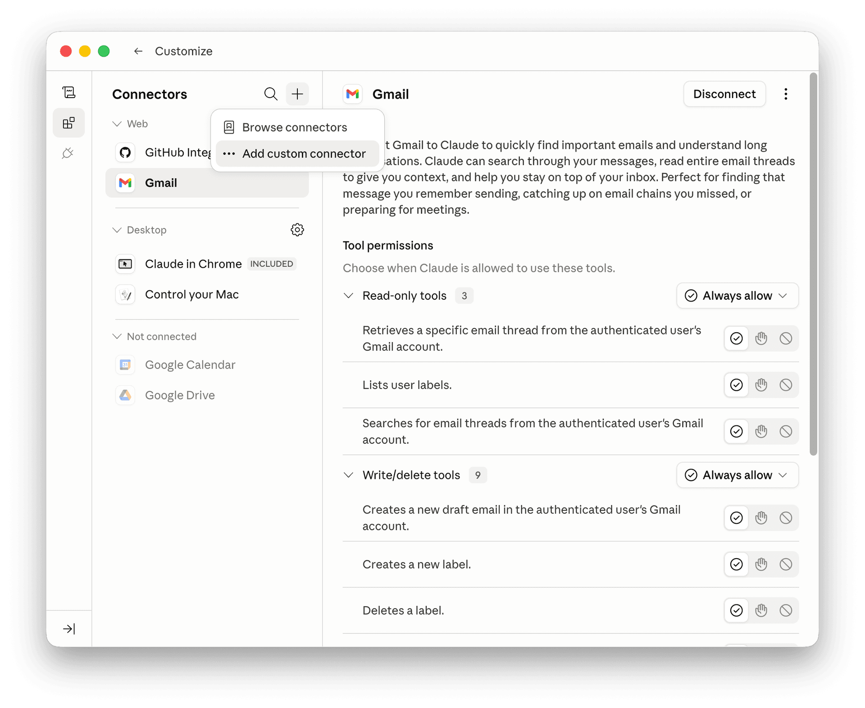Screen dimensions: 865x708
Task: Click the Tool permissions heading
Action: pyautogui.click(x=387, y=245)
